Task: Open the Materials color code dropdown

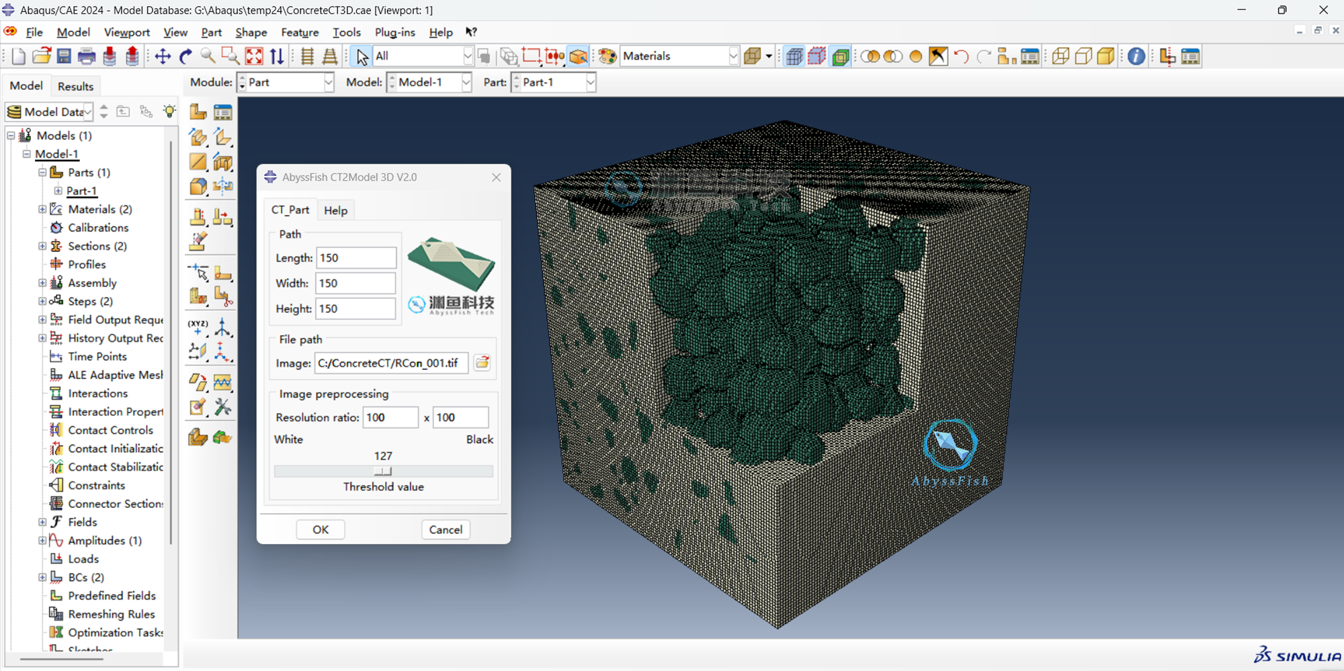Action: [x=734, y=56]
